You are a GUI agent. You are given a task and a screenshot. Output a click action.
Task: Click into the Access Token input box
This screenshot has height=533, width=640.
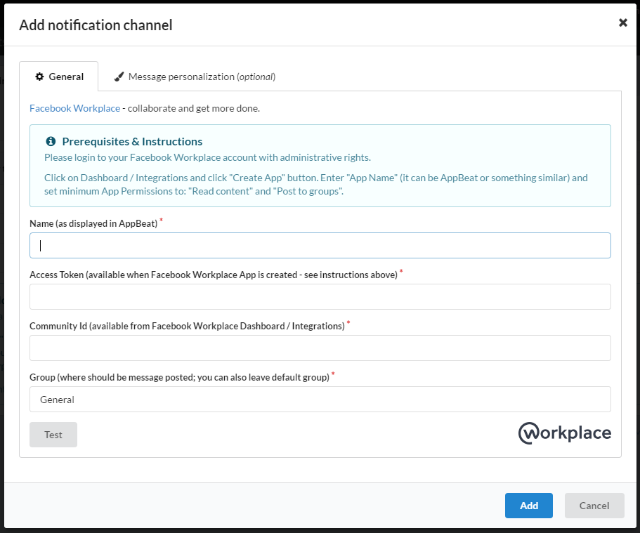coord(320,297)
